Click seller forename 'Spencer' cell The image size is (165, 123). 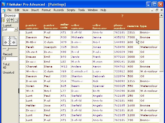coord(103,86)
